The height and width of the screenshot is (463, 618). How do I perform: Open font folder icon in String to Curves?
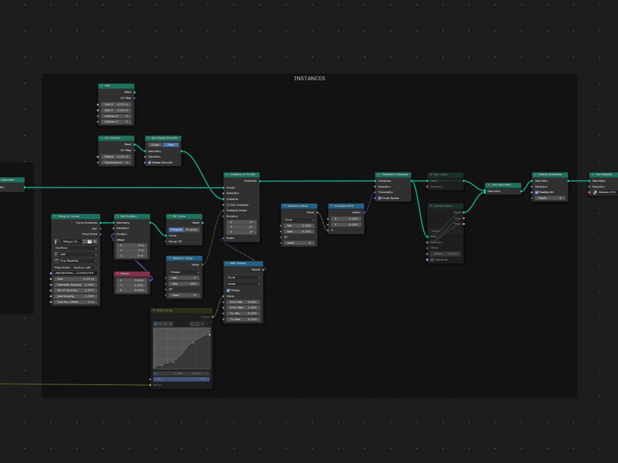[x=89, y=241]
